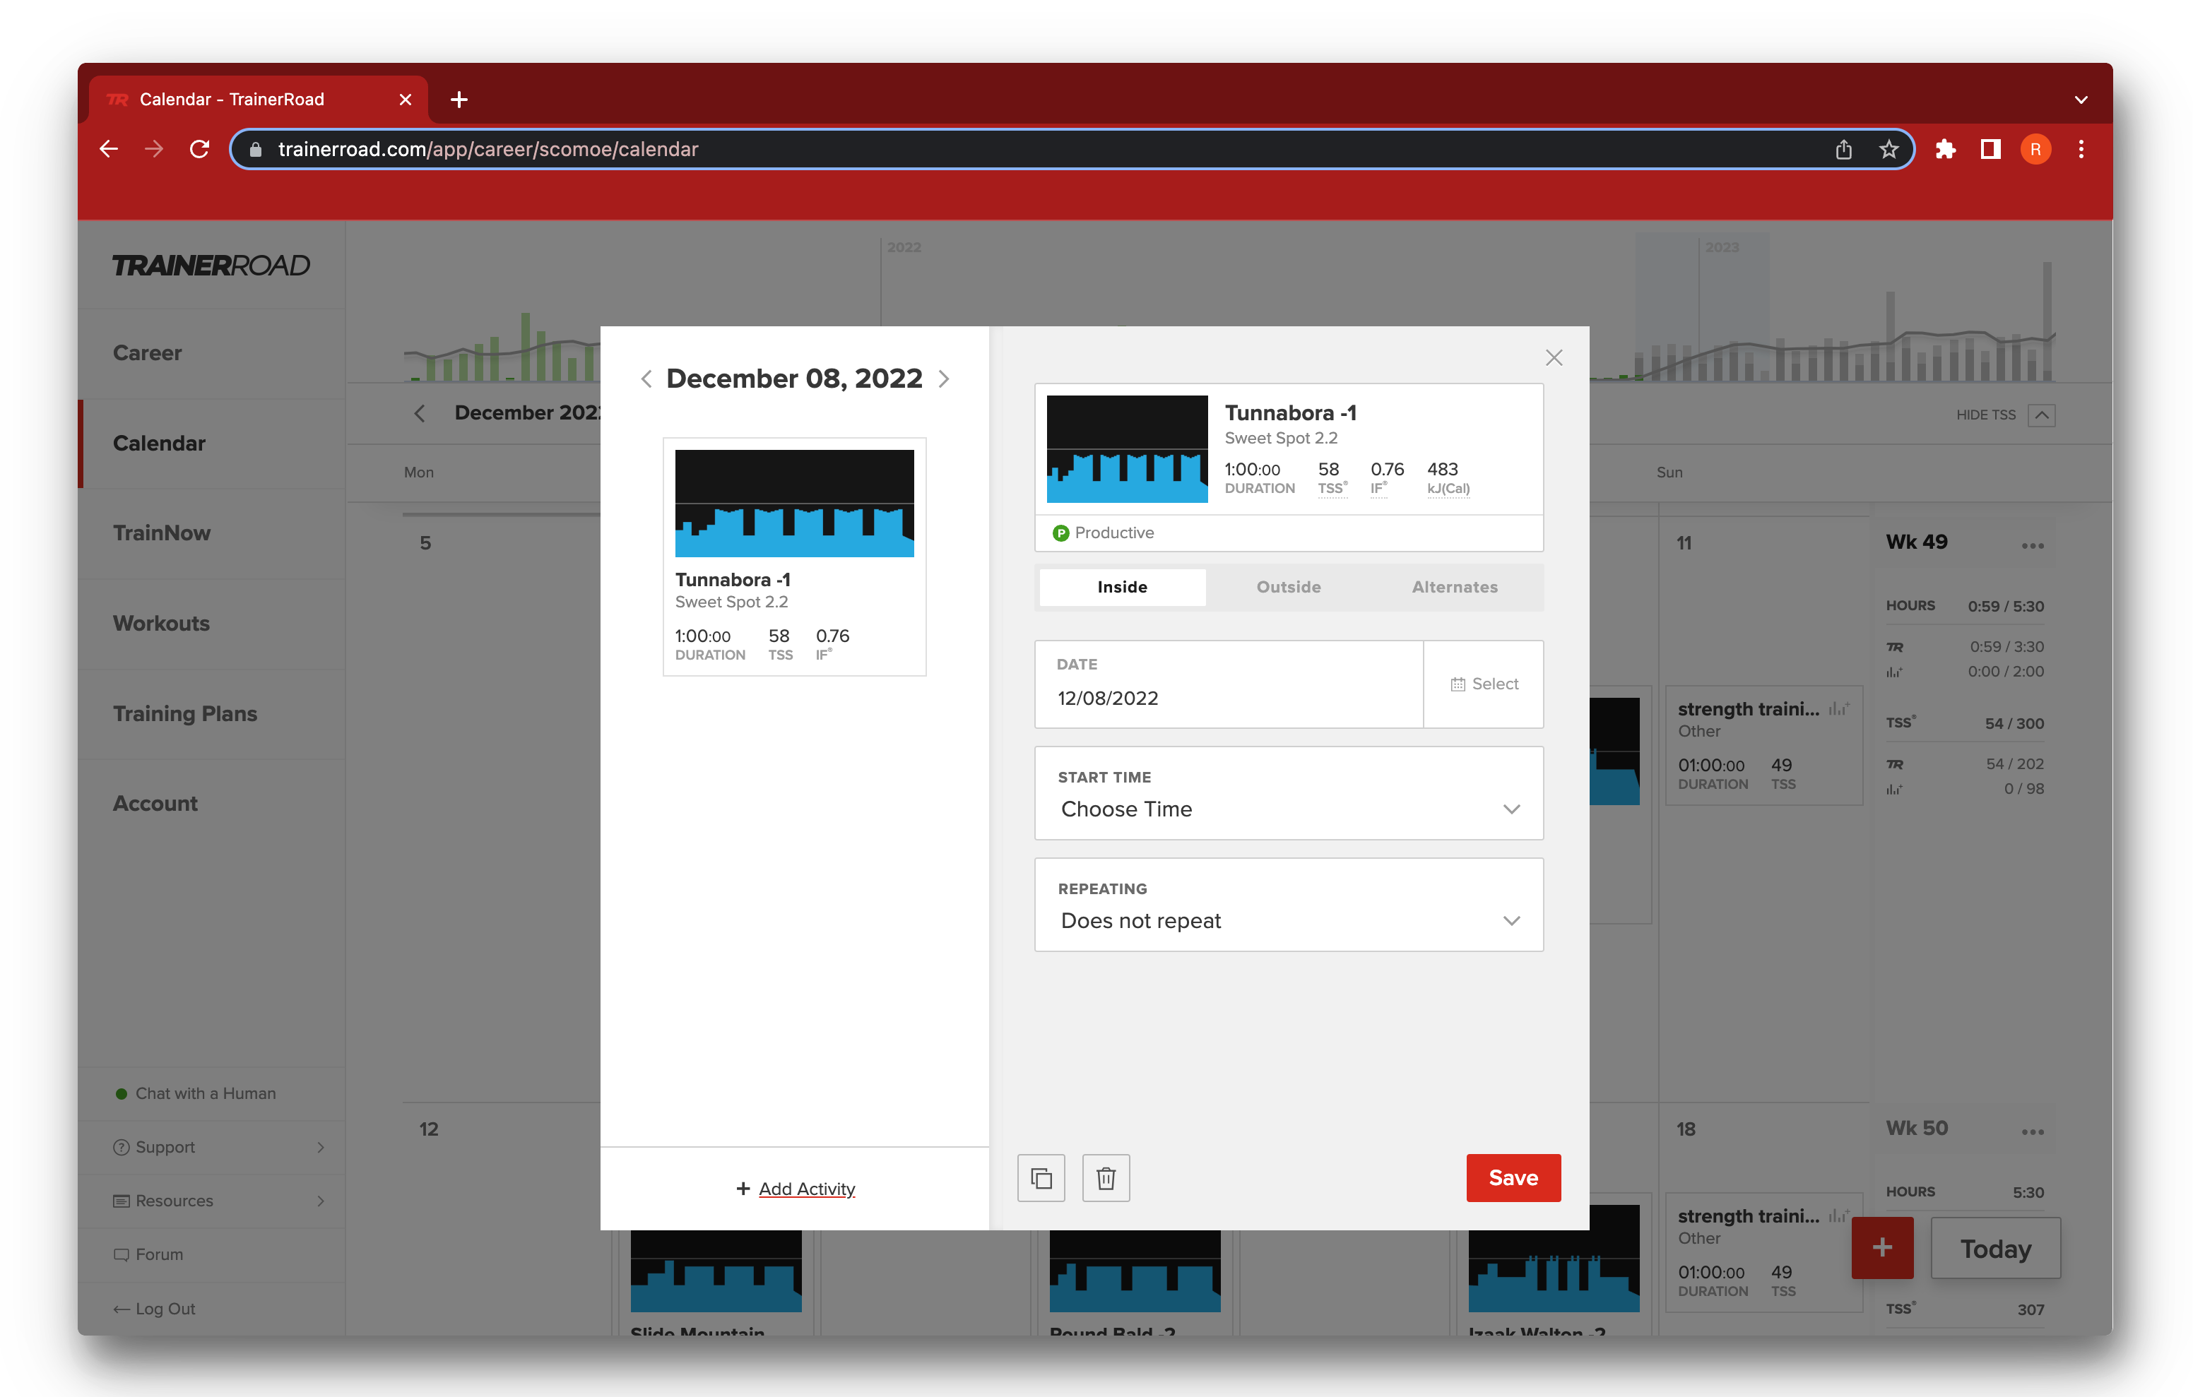Open a new browser tab

tap(459, 100)
